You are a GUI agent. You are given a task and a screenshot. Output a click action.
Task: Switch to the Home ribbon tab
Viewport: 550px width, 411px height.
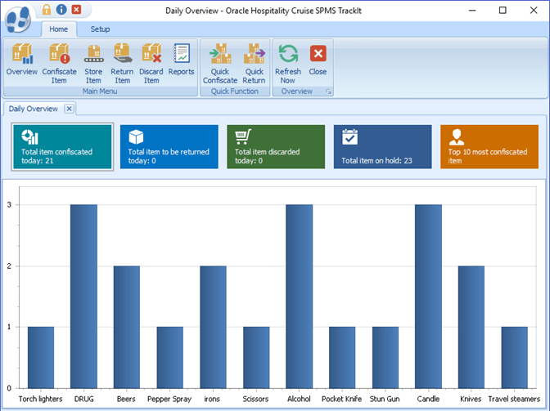pyautogui.click(x=59, y=29)
